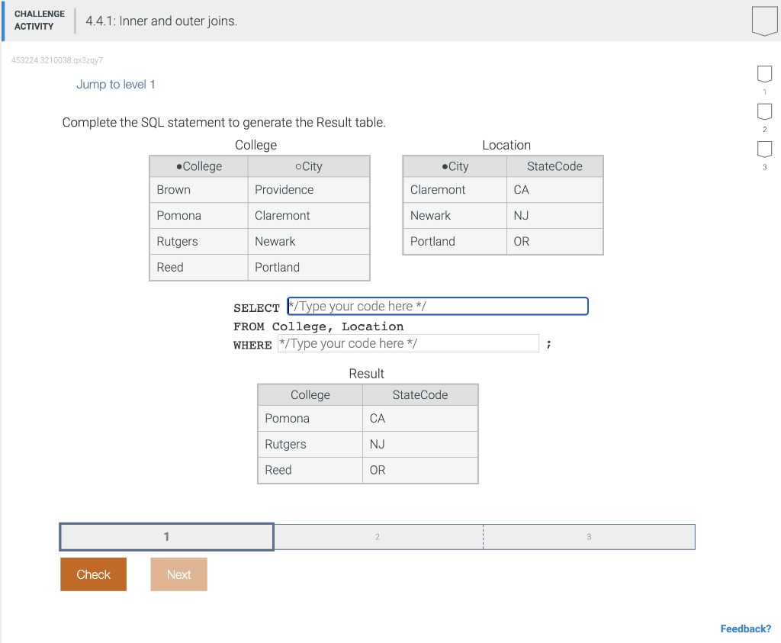
Task: Open the Jump to level 1 link
Action: coord(116,84)
